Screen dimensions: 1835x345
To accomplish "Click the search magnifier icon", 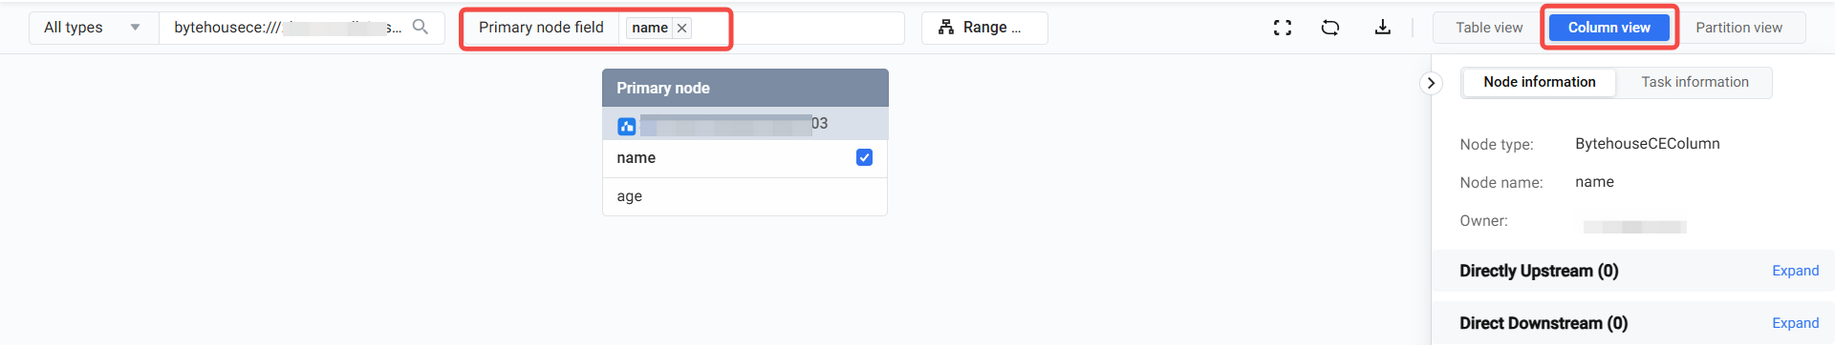I will (421, 27).
